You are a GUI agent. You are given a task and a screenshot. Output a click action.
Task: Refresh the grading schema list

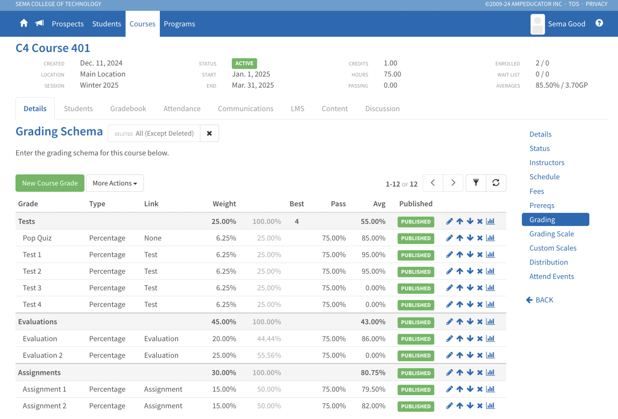tap(496, 183)
